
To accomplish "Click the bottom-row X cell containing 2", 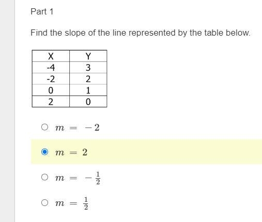I will pyautogui.click(x=51, y=102).
